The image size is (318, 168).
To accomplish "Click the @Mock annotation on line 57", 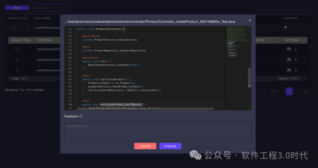I will (x=86, y=47).
